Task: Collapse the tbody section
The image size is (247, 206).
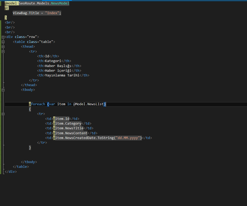Action: tap(3, 90)
